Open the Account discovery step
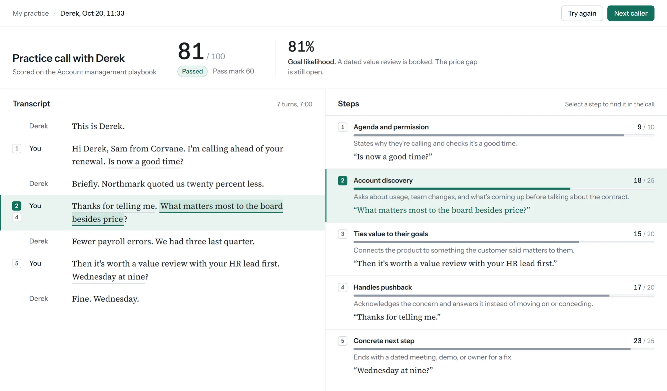667x391 pixels. point(496,195)
